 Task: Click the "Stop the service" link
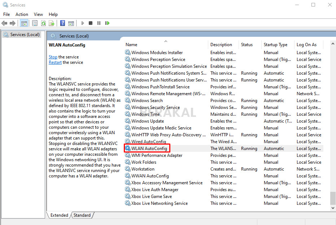click(x=53, y=57)
